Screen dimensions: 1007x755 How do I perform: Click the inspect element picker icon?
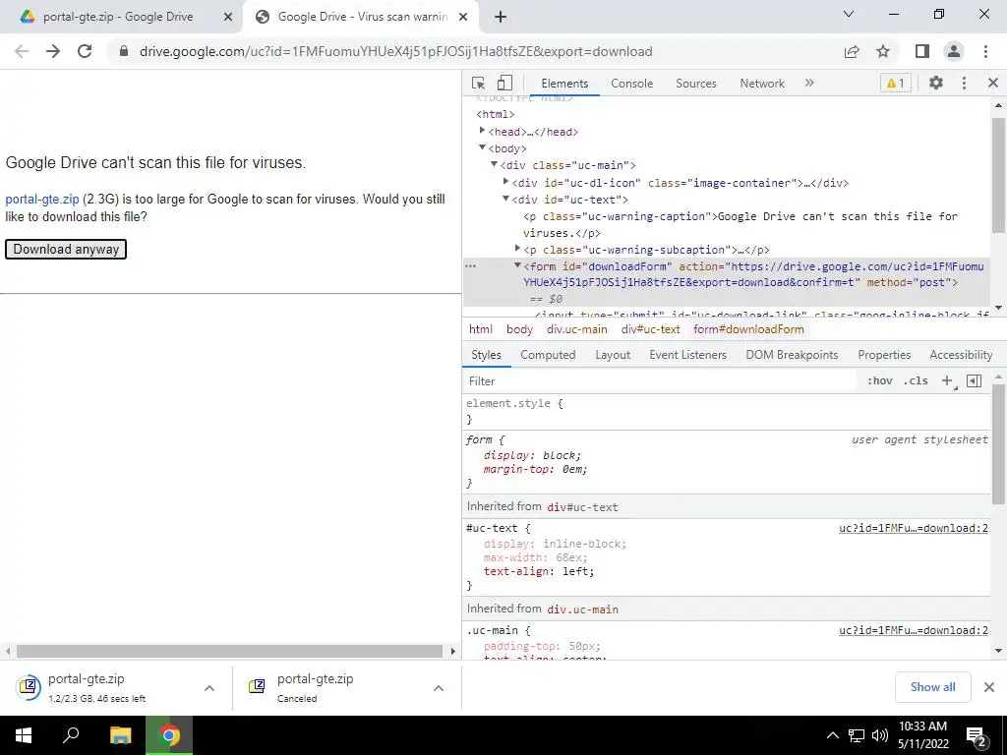478,83
